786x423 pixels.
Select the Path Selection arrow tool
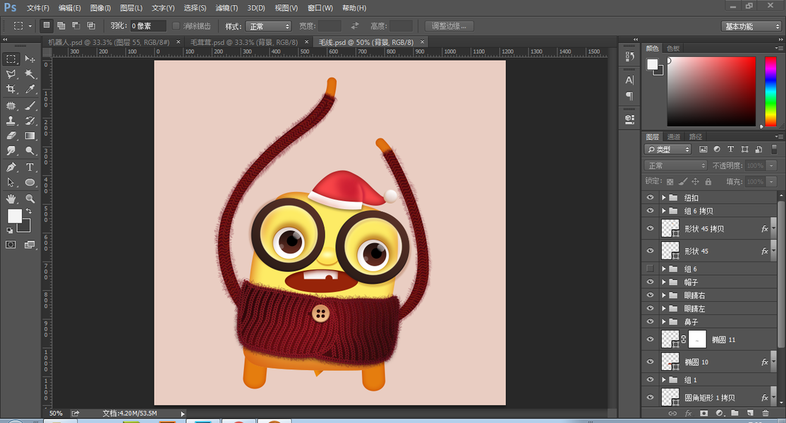11,182
